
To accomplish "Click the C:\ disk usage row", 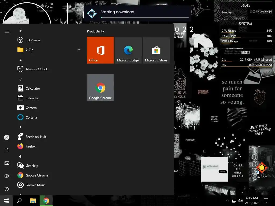I will 247,60.
